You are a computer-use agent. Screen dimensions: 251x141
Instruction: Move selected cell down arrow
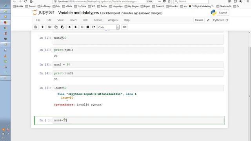76,27
